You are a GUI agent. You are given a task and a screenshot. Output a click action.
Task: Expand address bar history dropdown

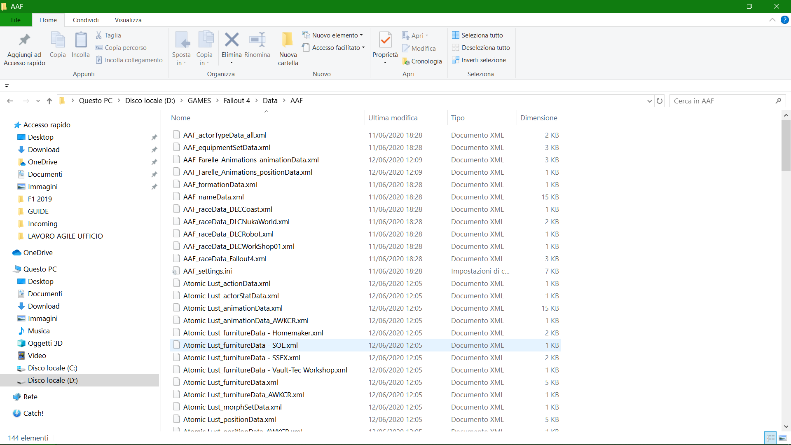coord(649,101)
